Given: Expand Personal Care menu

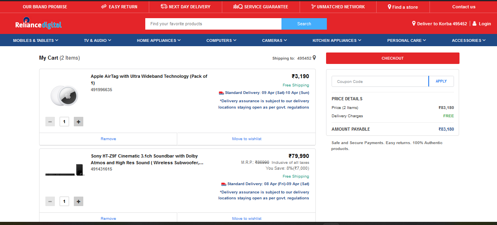Looking at the screenshot, I should pos(407,40).
